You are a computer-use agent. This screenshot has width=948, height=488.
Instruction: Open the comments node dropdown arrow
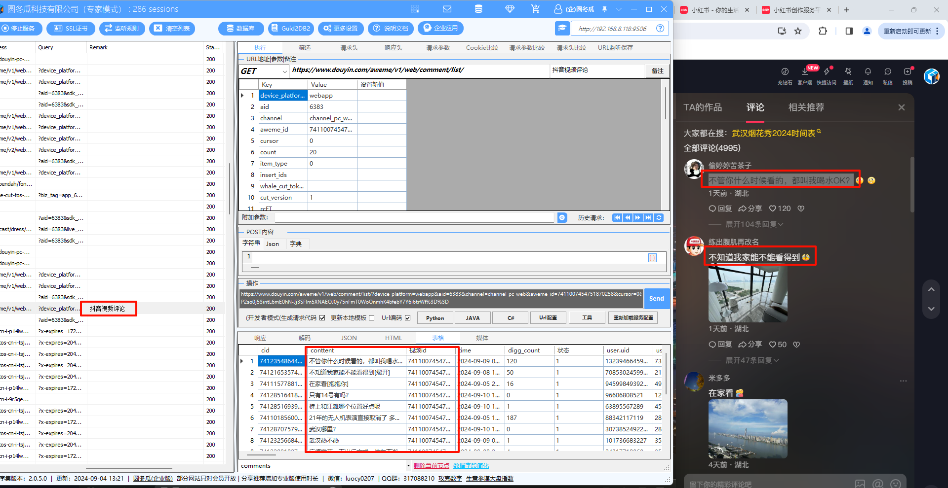[x=408, y=466]
